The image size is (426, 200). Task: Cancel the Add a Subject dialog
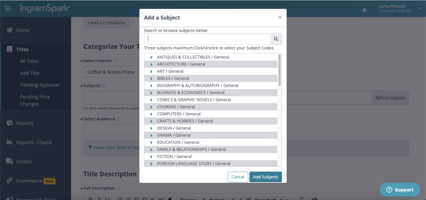point(238,177)
